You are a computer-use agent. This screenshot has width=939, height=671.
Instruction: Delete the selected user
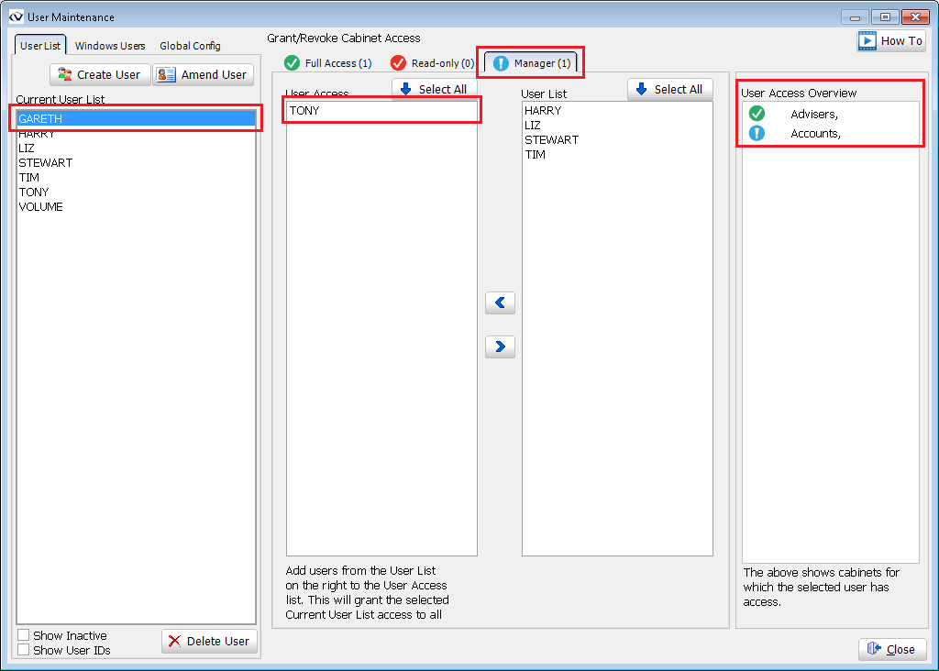pos(210,641)
